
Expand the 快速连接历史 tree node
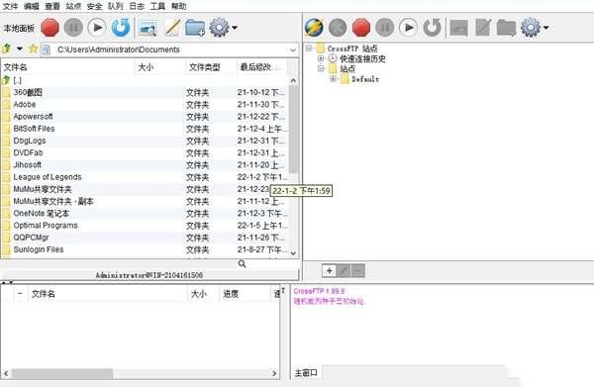321,58
